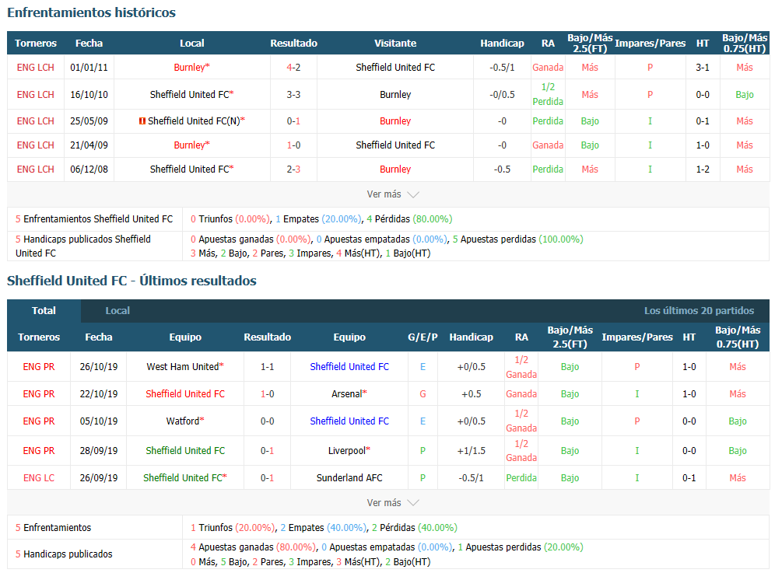Click handicap value -0.5/1 in 01/01/11 row
Image resolution: width=782 pixels, height=573 pixels.
pyautogui.click(x=502, y=68)
